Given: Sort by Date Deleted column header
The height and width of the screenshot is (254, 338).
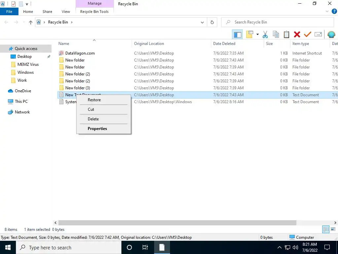Looking at the screenshot, I should click(237, 44).
